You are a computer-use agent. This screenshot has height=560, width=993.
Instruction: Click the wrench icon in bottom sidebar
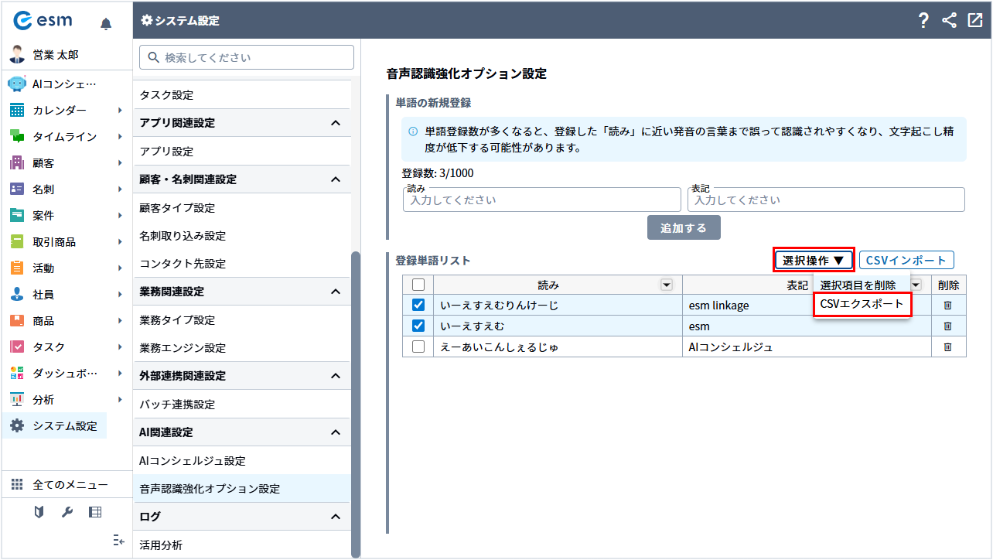(x=67, y=512)
